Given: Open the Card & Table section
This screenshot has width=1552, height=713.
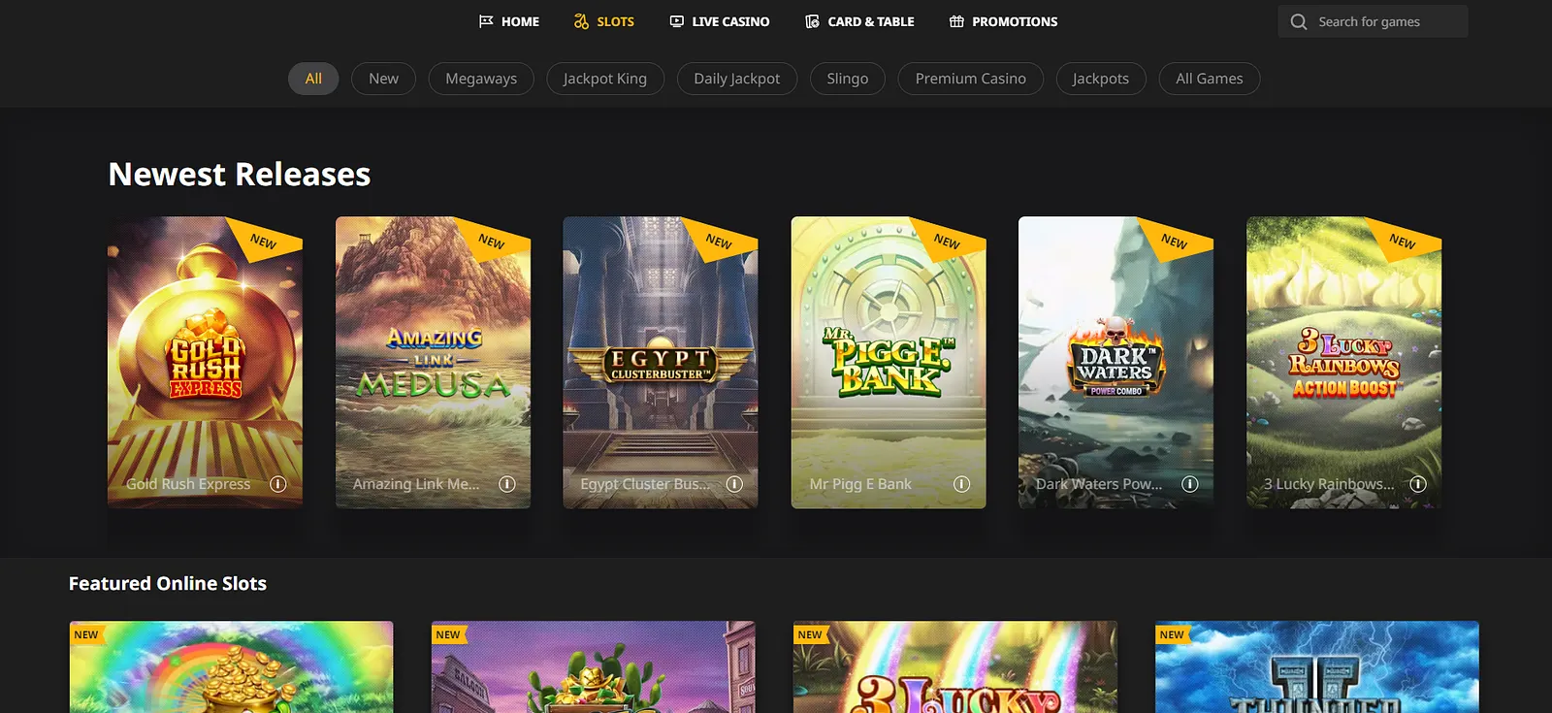Looking at the screenshot, I should [859, 21].
